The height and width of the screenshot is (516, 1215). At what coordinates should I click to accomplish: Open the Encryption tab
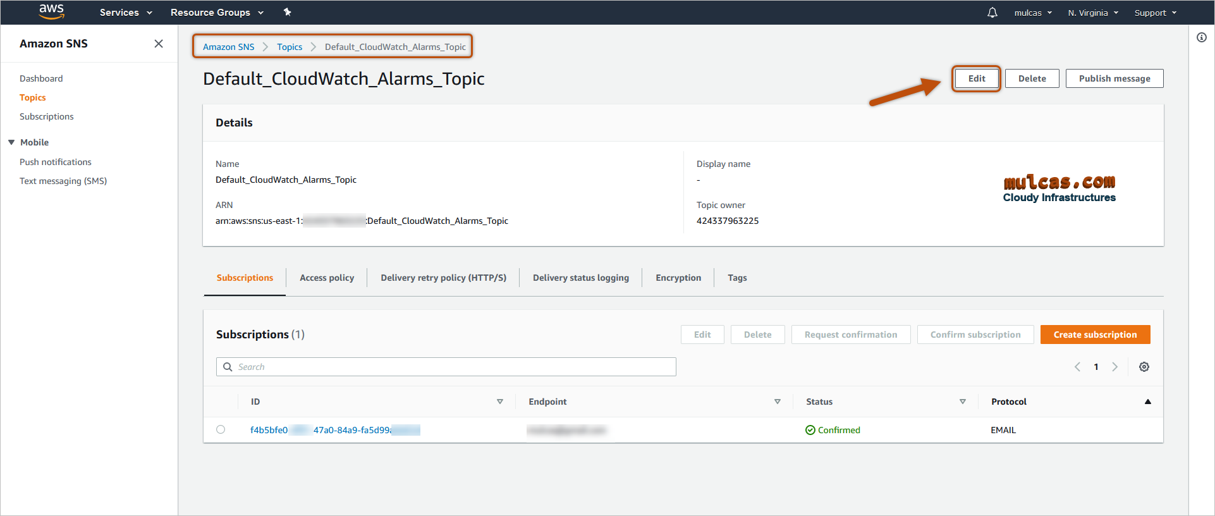[x=678, y=278]
